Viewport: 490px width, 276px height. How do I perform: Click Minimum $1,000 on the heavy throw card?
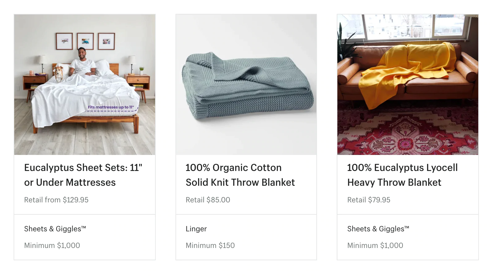[x=375, y=246]
